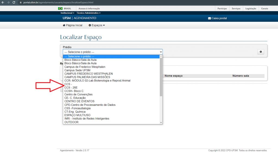The height and width of the screenshot is (153, 278).
Task: Click 'Acesso à informação' link
Action: (89, 8)
